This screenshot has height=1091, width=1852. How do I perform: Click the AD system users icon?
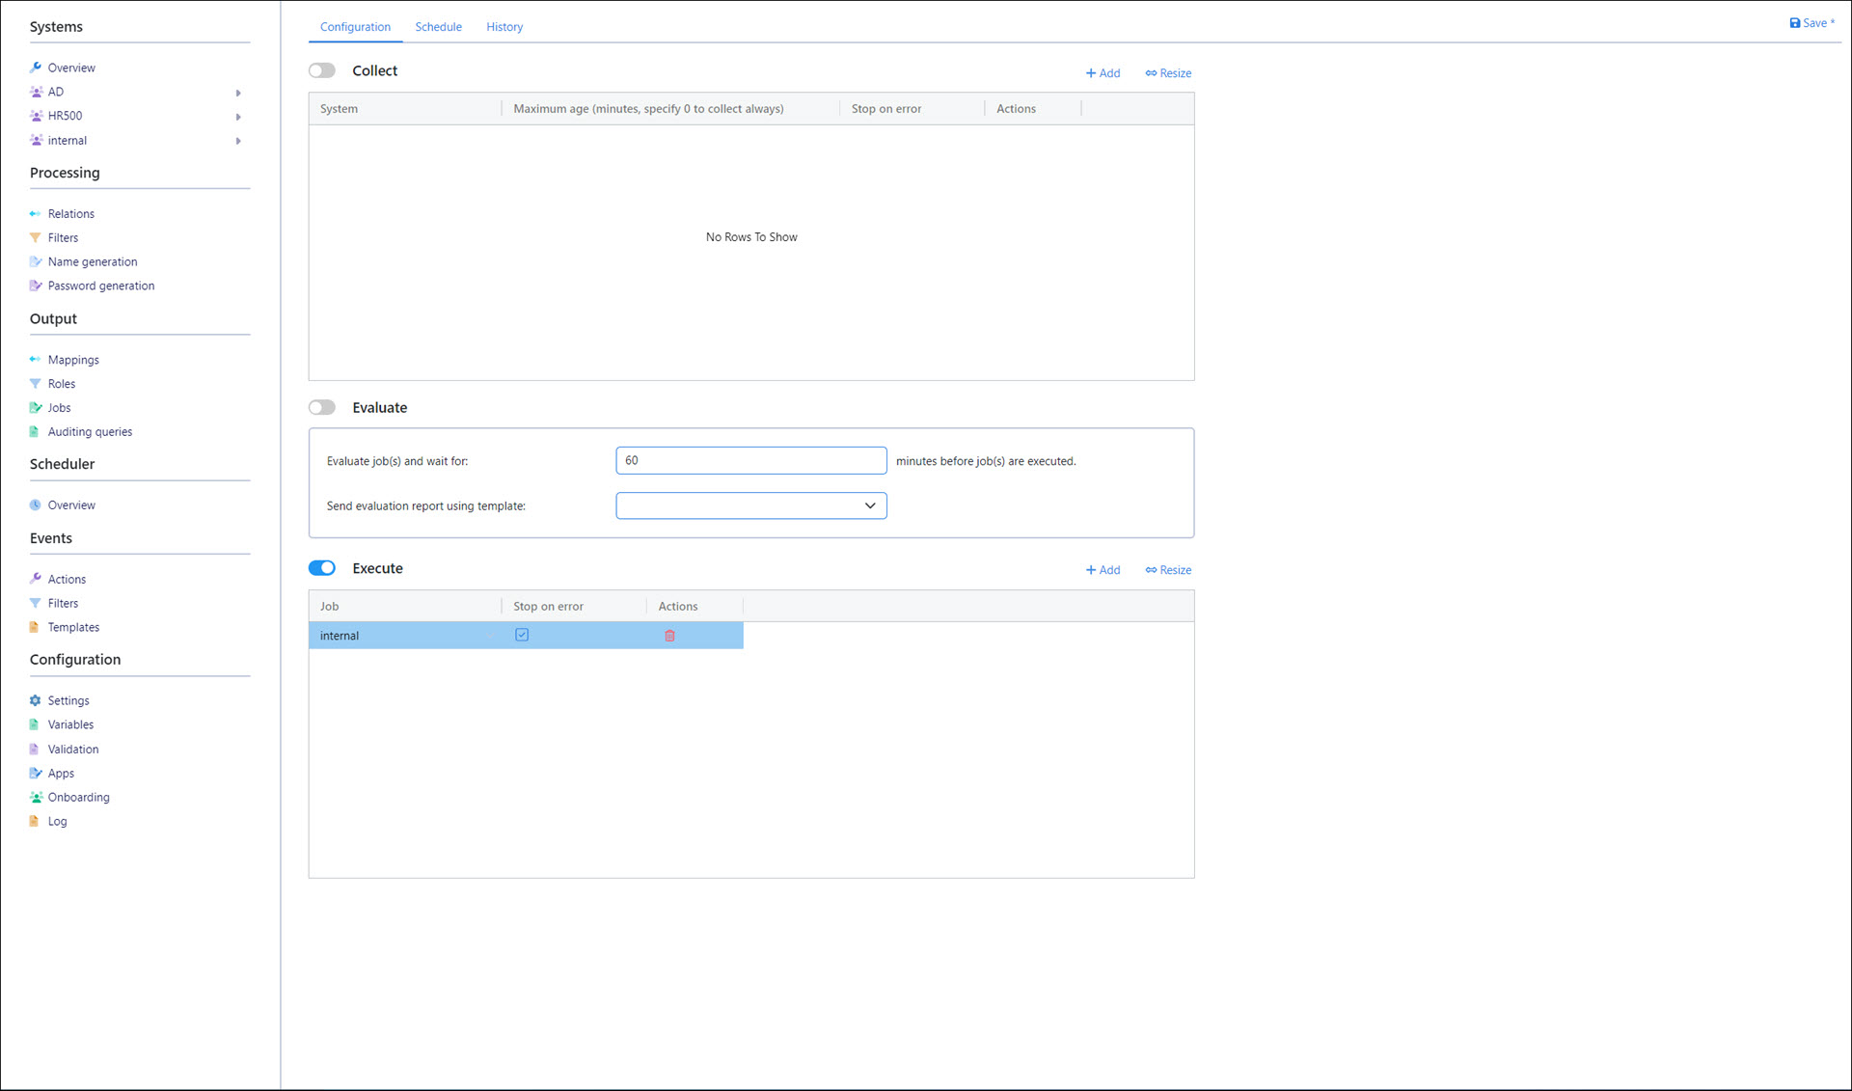click(36, 92)
